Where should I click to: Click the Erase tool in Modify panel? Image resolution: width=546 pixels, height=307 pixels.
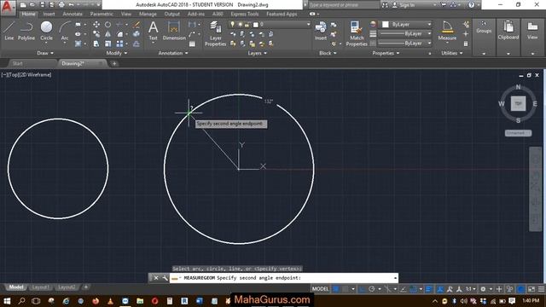(136, 25)
